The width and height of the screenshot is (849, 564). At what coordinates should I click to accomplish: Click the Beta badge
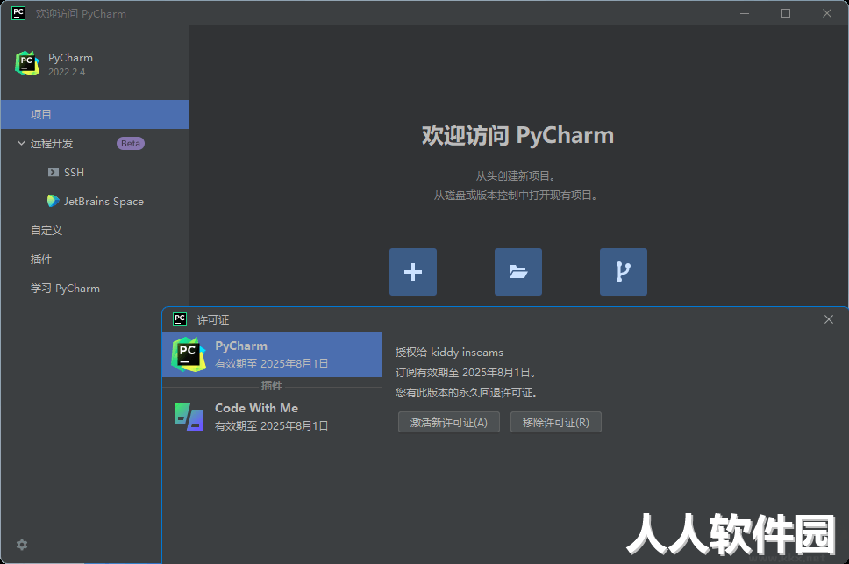(x=131, y=144)
